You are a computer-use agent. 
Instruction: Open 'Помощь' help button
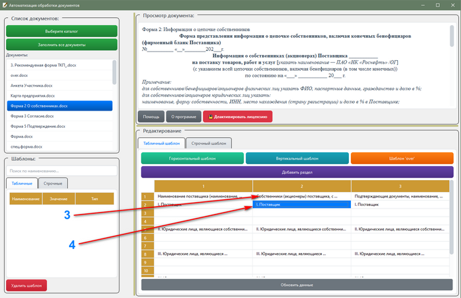(151, 117)
